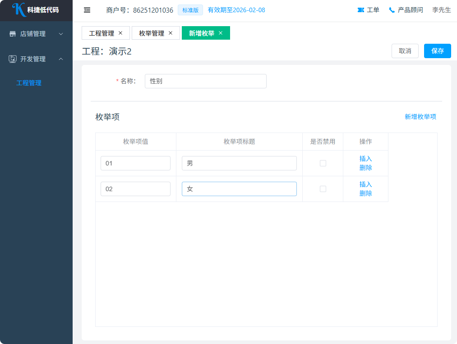Collapse the 开发管理 menu chevron
457x344 pixels.
tap(61, 59)
